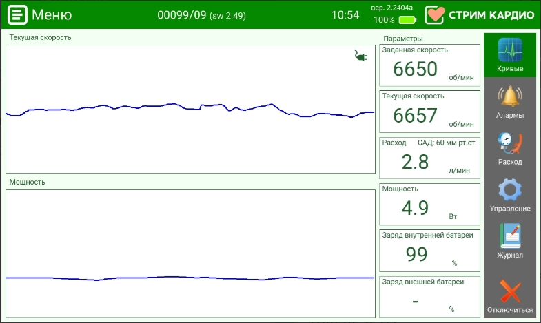Open the Кривые curves view icon
Screen dimensions: 541x323
(x=510, y=51)
